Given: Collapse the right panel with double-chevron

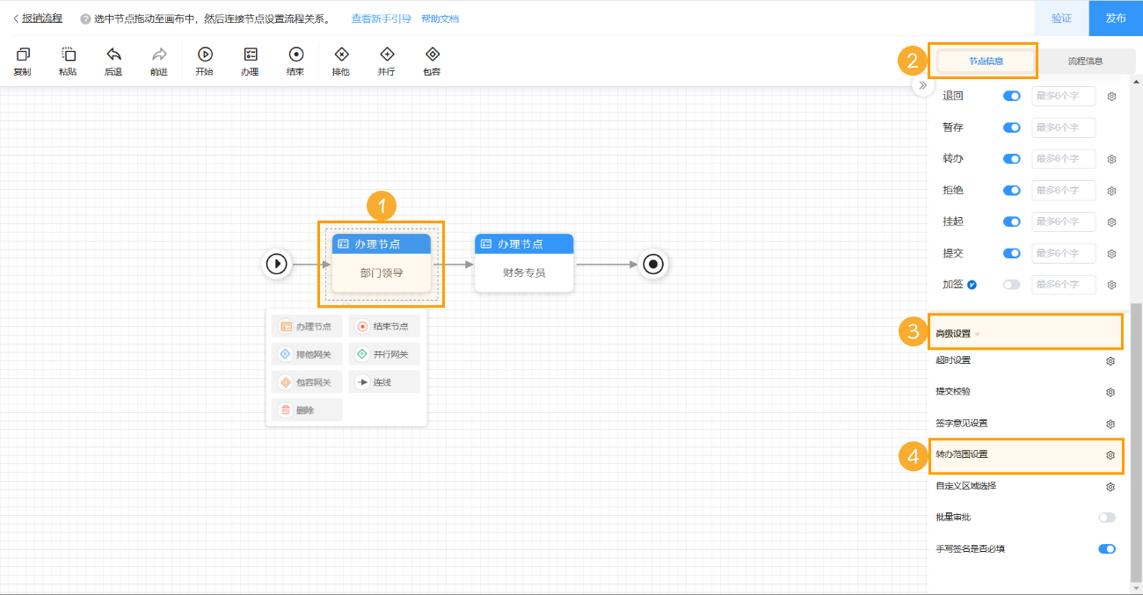Looking at the screenshot, I should tap(921, 85).
